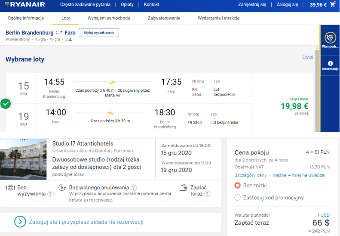Image resolution: width=340 pixels, height=236 pixels.
Task: Open Często zadawane pytania
Action: [85, 4]
